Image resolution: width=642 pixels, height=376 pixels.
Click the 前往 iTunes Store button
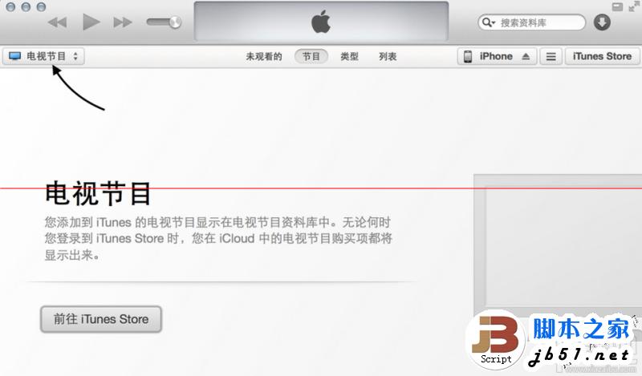coord(101,319)
